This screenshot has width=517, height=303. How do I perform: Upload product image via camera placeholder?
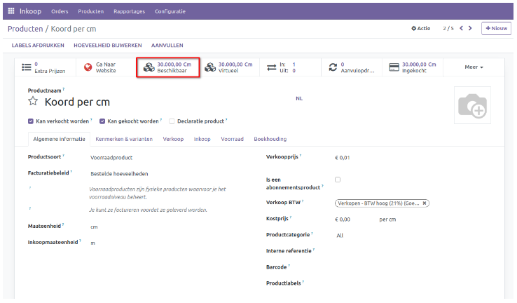pyautogui.click(x=472, y=105)
